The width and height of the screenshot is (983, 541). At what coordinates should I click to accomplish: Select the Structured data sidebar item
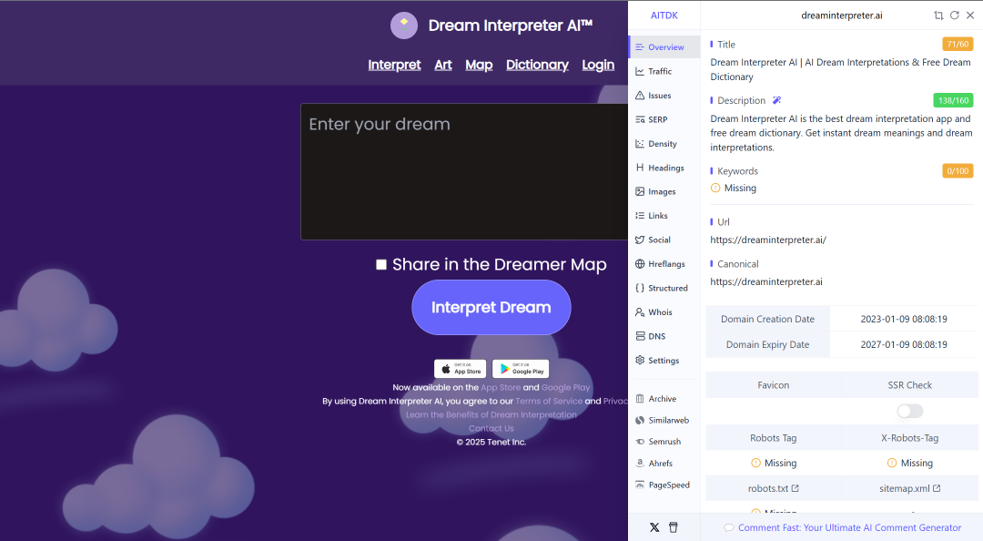click(664, 288)
